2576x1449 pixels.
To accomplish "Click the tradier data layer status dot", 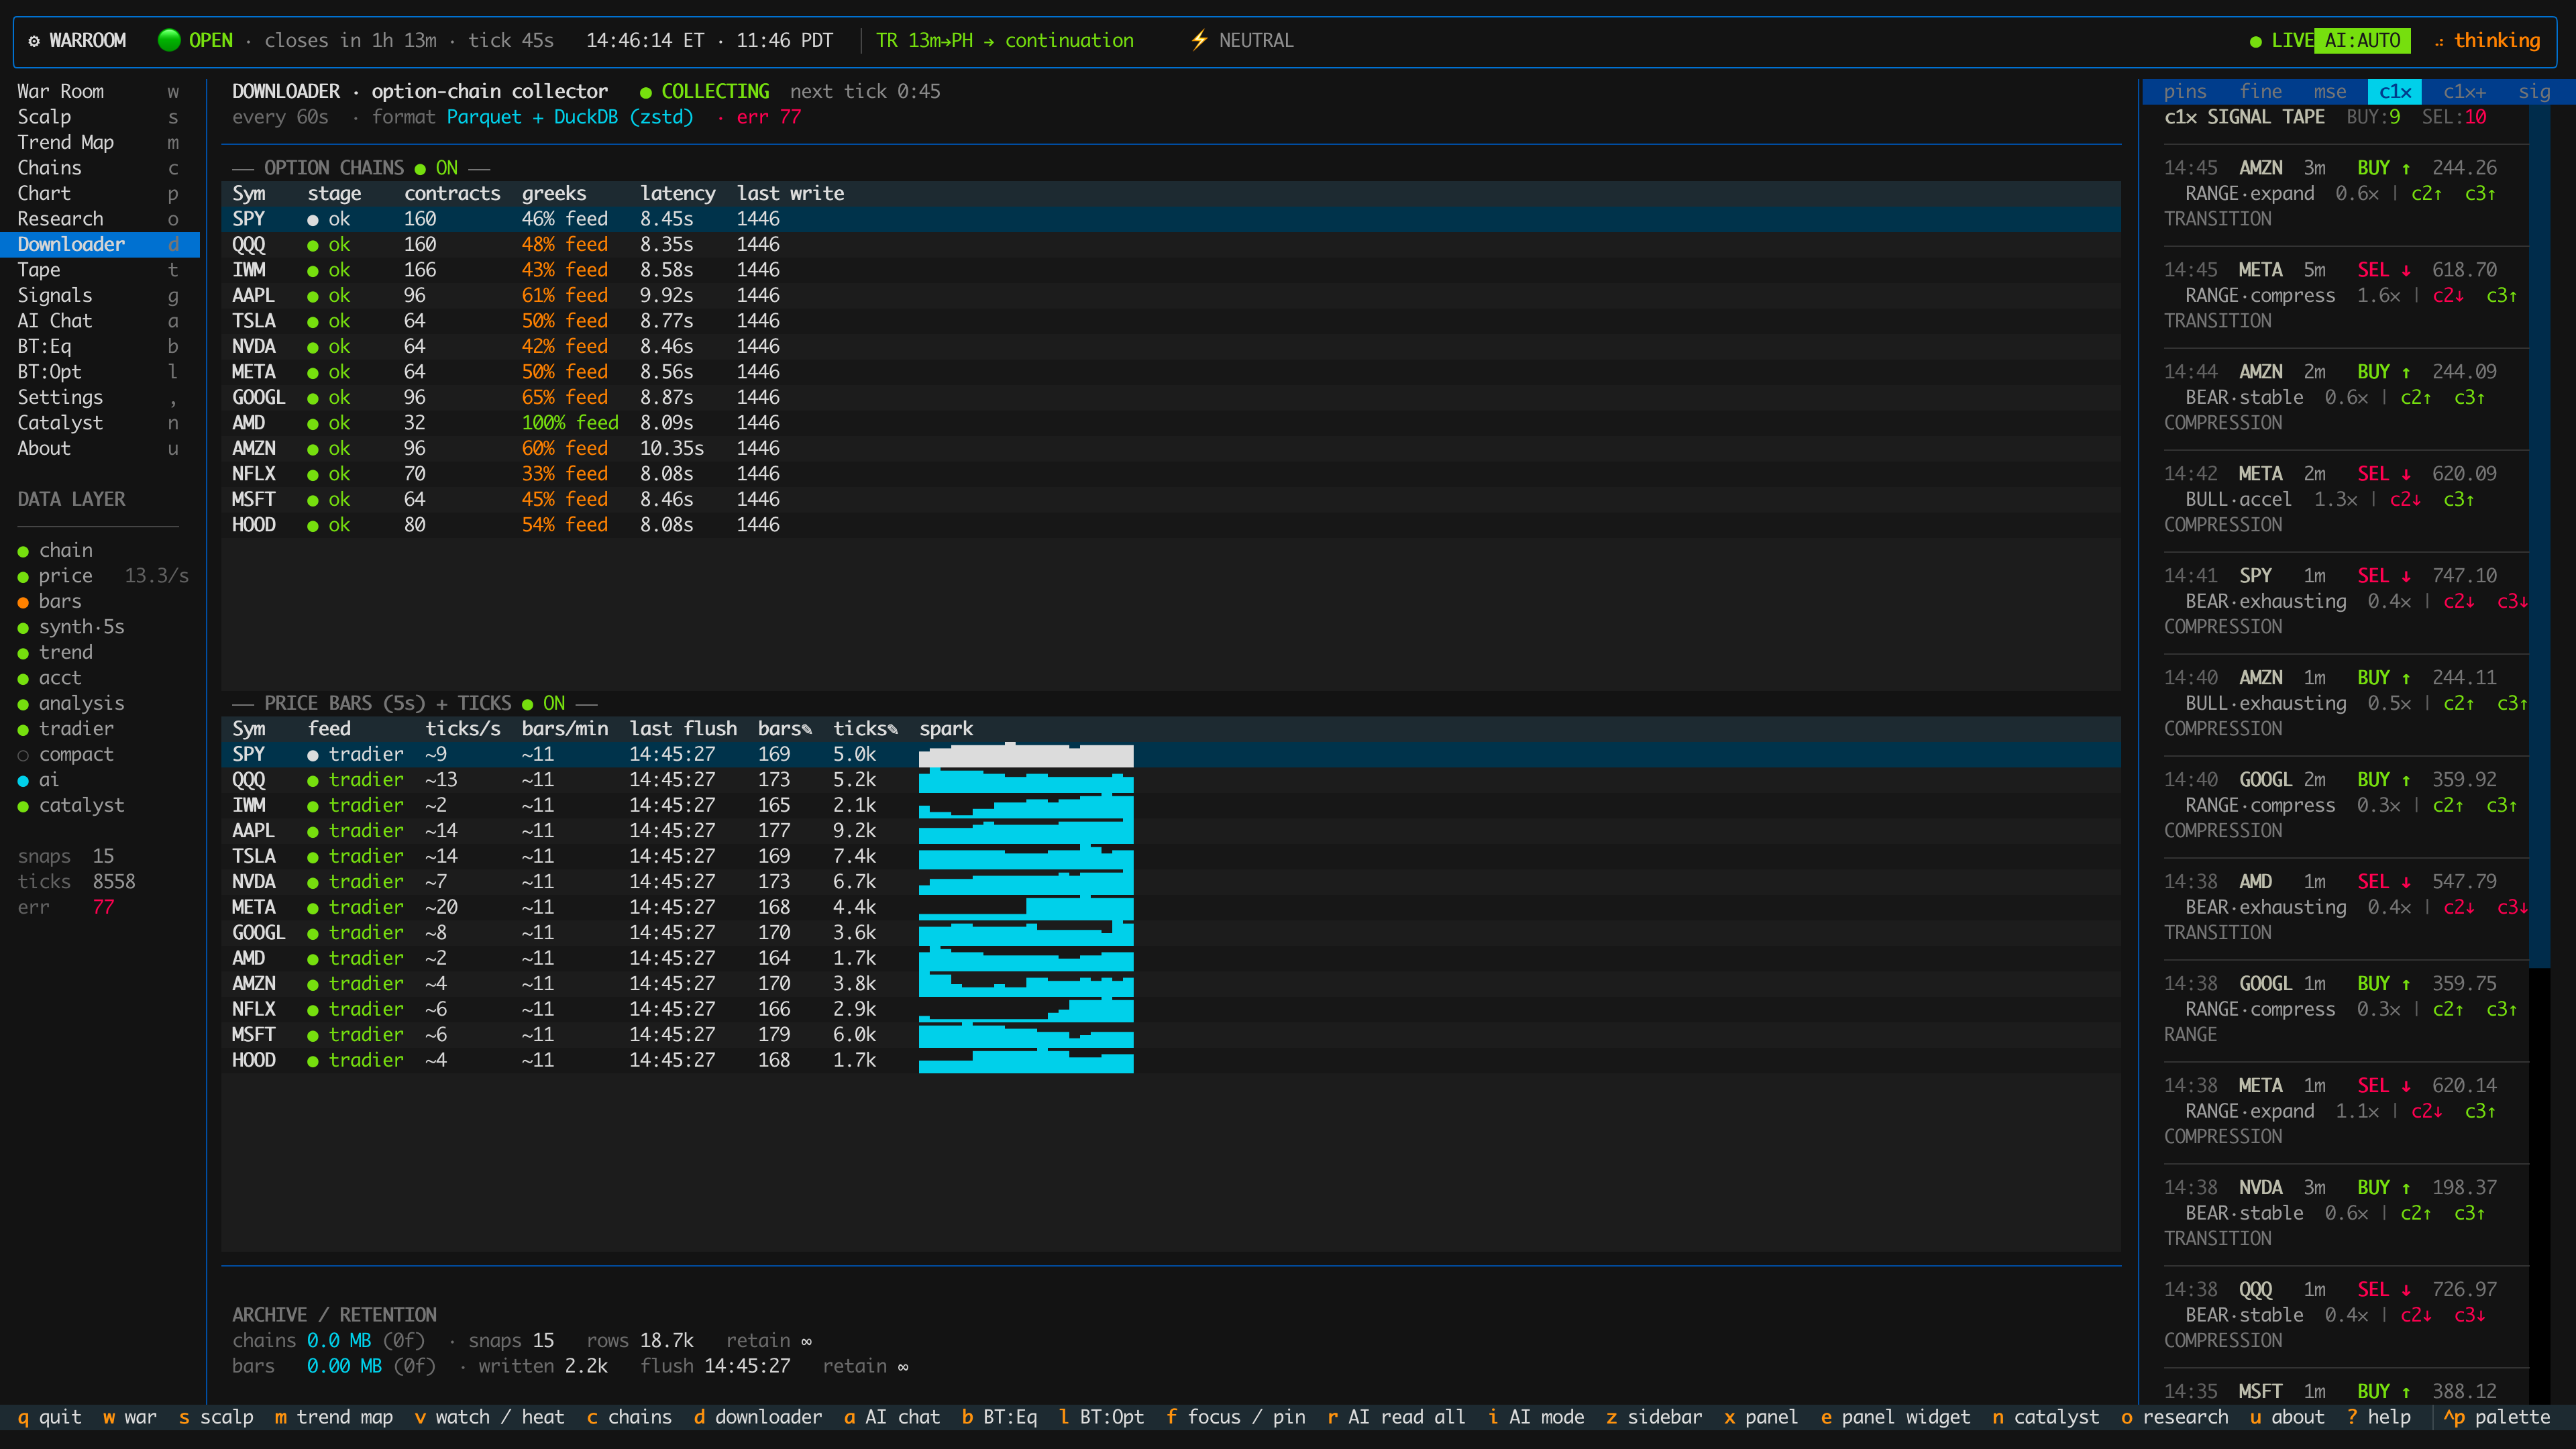I will (x=23, y=730).
